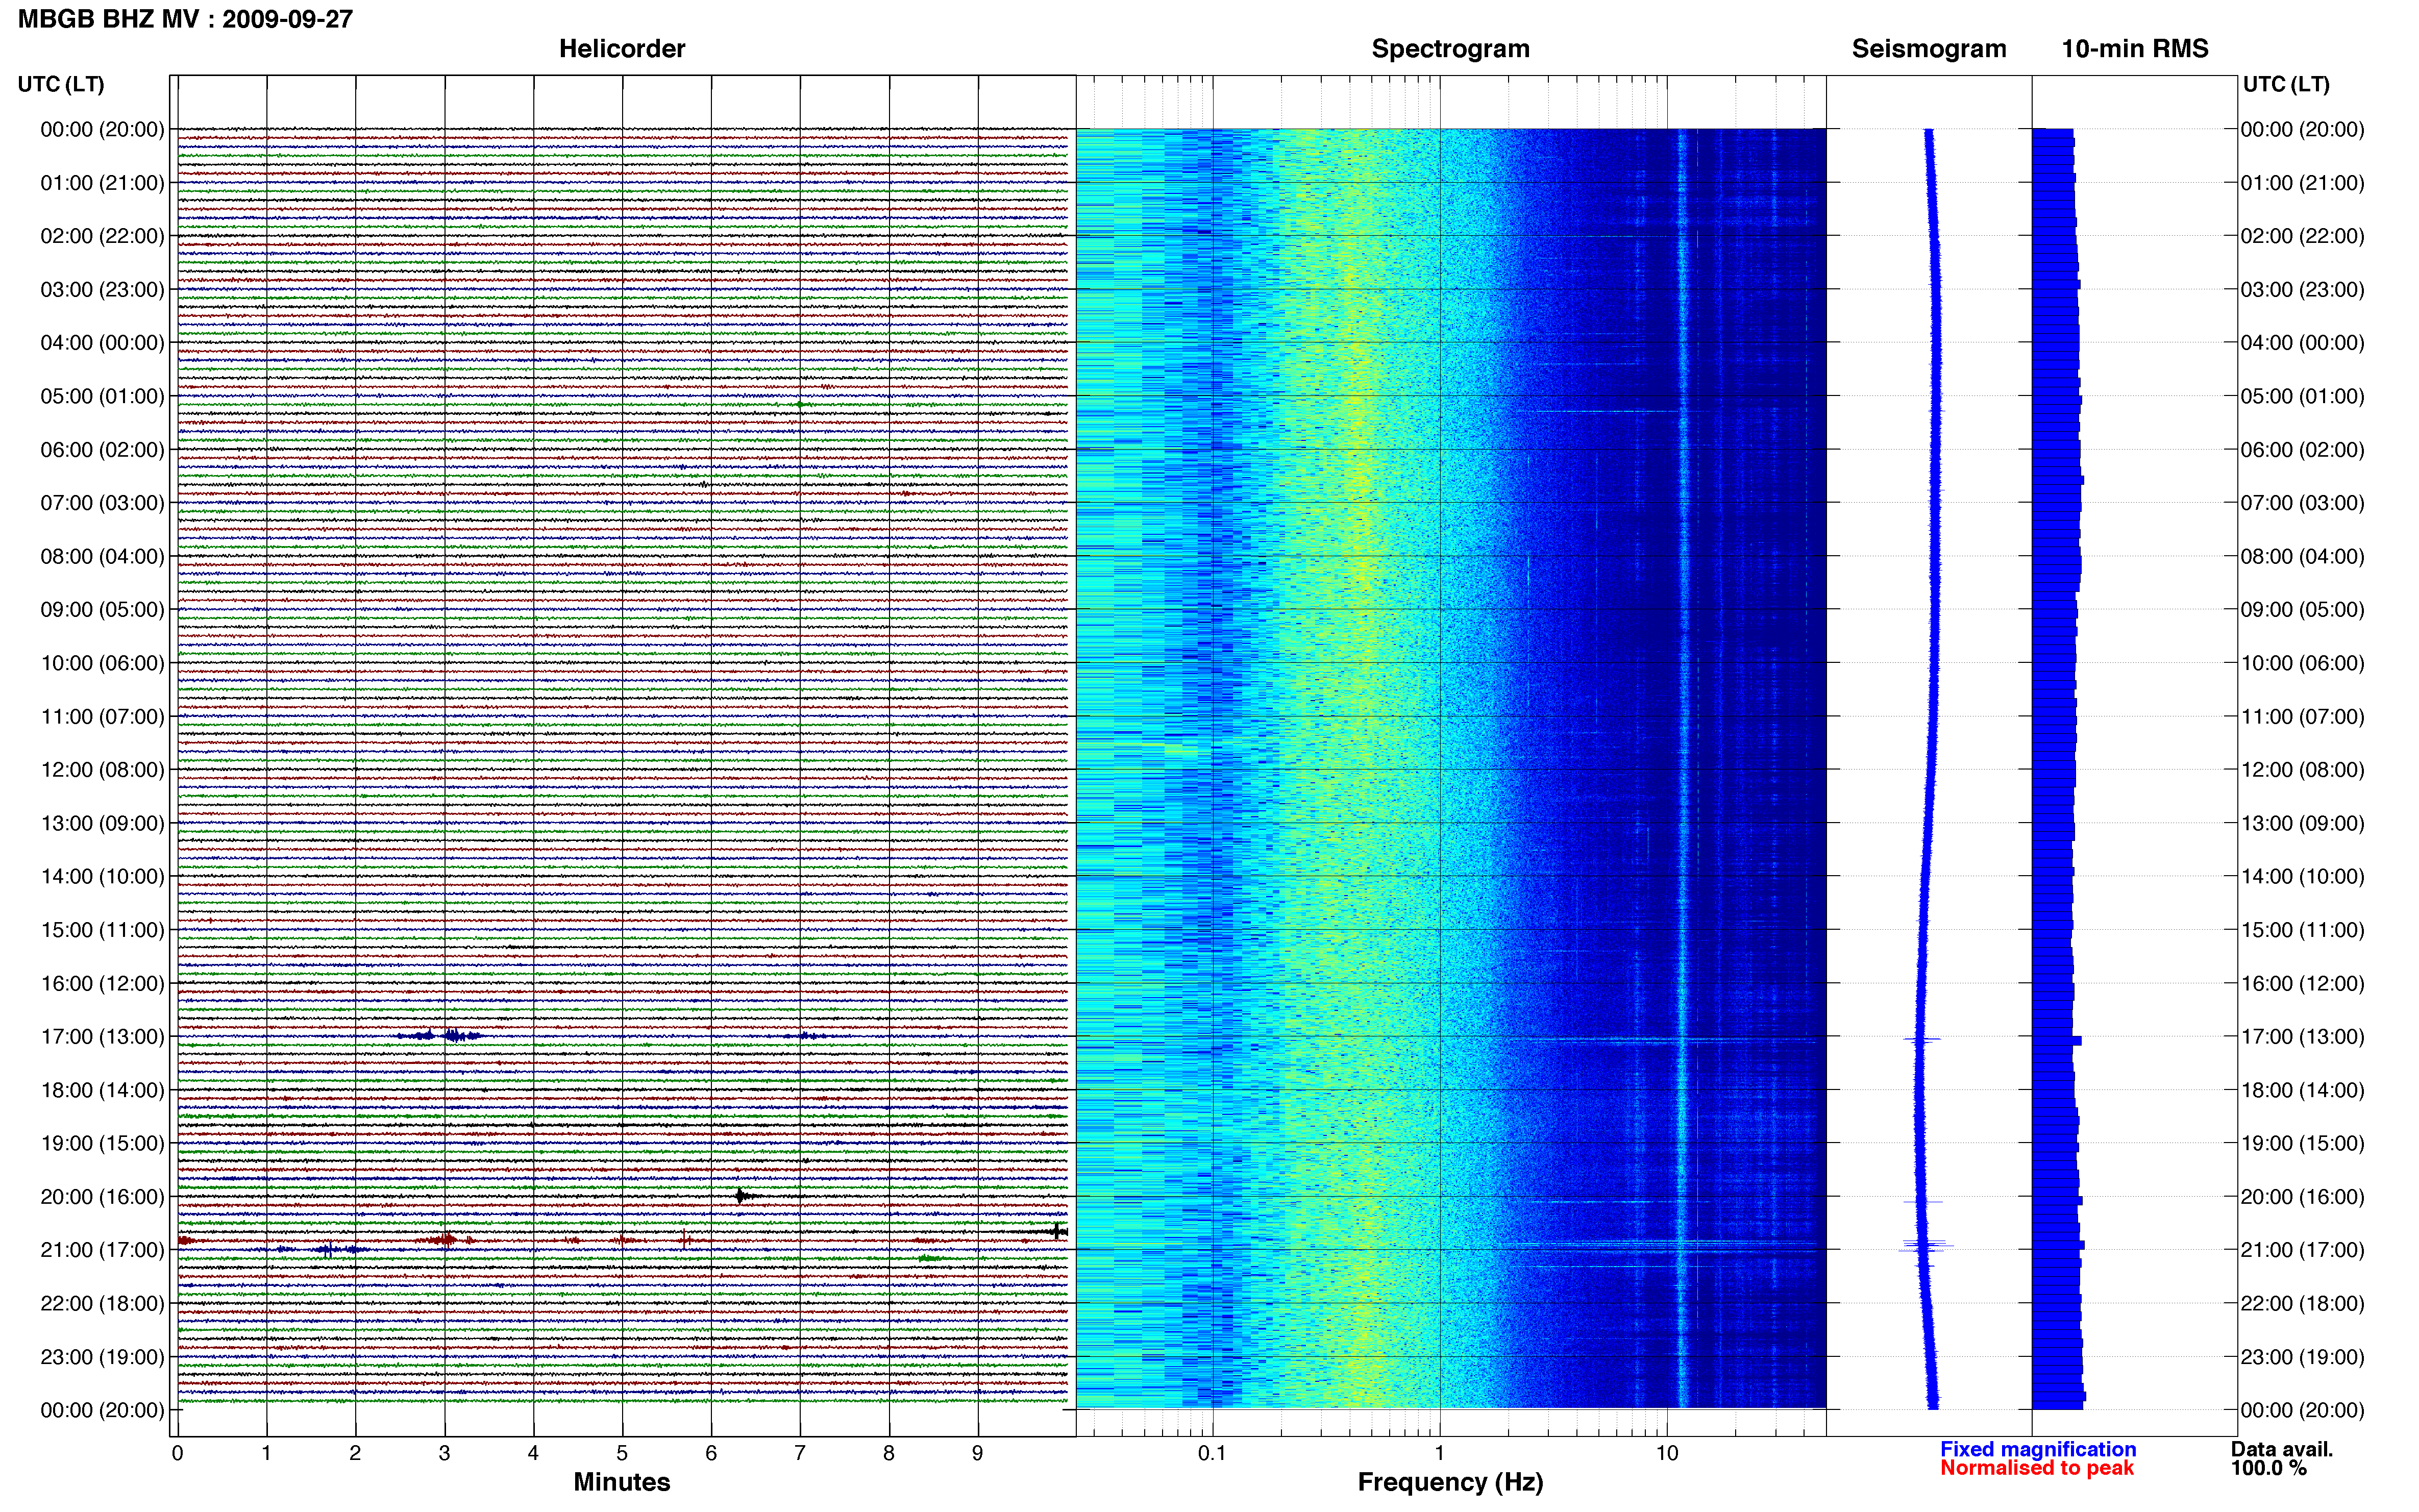Click "13:00 (09:00)" on the right time axis
The width and height of the screenshot is (2419, 1512).
(2302, 823)
